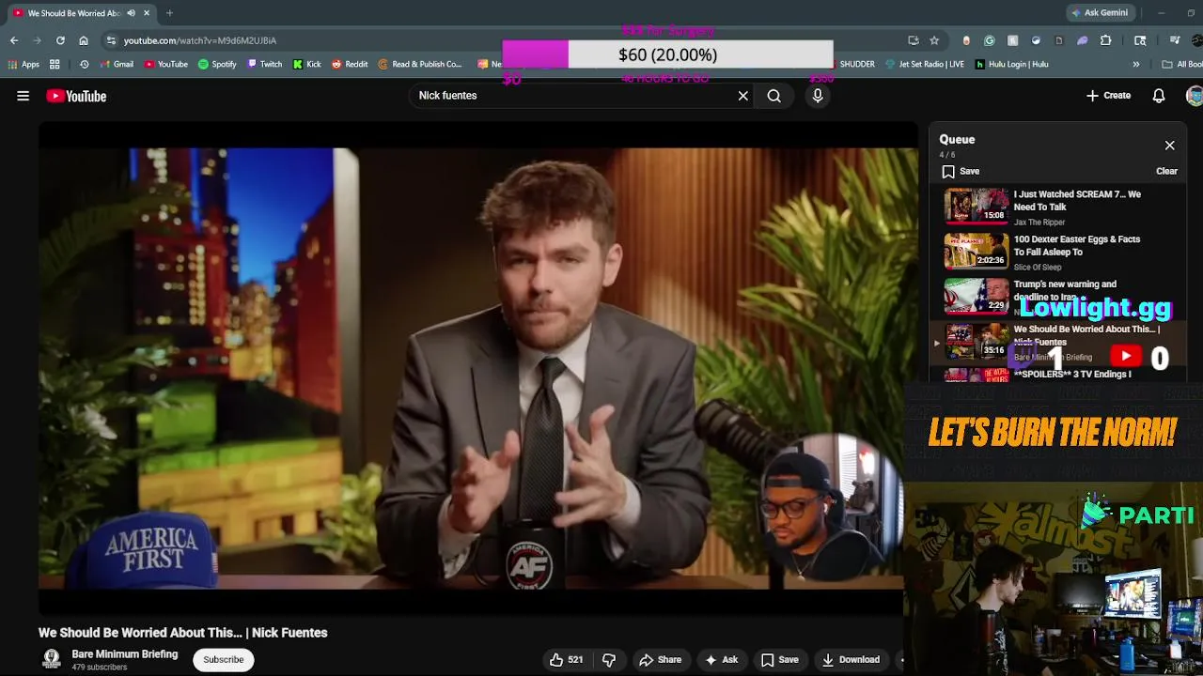Image resolution: width=1203 pixels, height=676 pixels.
Task: Open Apps bookmark shortcut
Action: pos(23,65)
